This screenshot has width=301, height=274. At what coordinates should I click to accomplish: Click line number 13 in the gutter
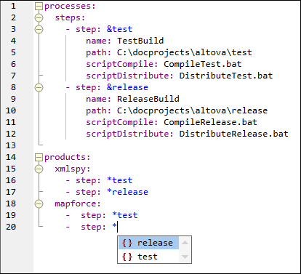pyautogui.click(x=11, y=145)
